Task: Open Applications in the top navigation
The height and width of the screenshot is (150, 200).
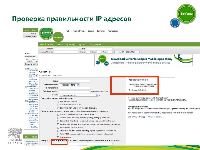Action: 113,31
